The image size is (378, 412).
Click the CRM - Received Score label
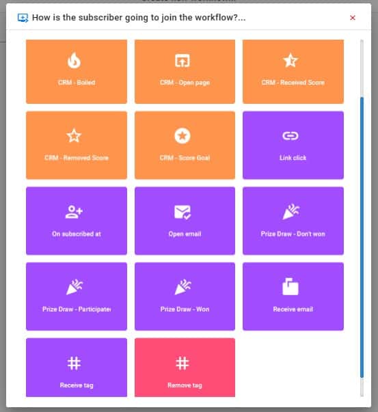293,83
